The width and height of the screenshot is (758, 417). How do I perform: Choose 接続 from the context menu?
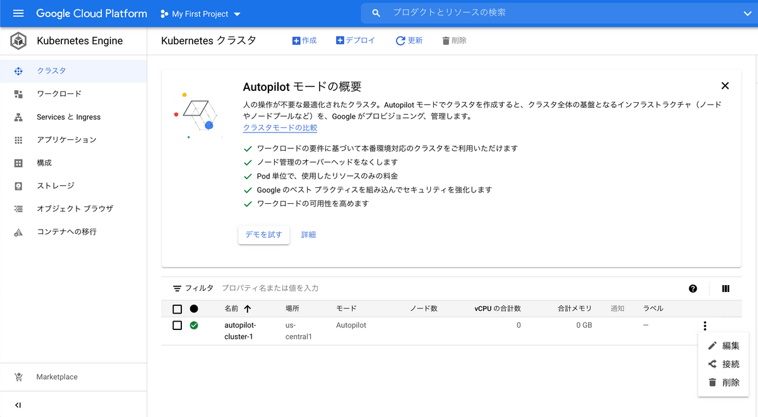pos(723,364)
